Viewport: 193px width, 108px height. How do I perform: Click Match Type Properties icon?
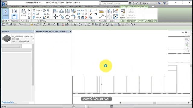[29, 17]
